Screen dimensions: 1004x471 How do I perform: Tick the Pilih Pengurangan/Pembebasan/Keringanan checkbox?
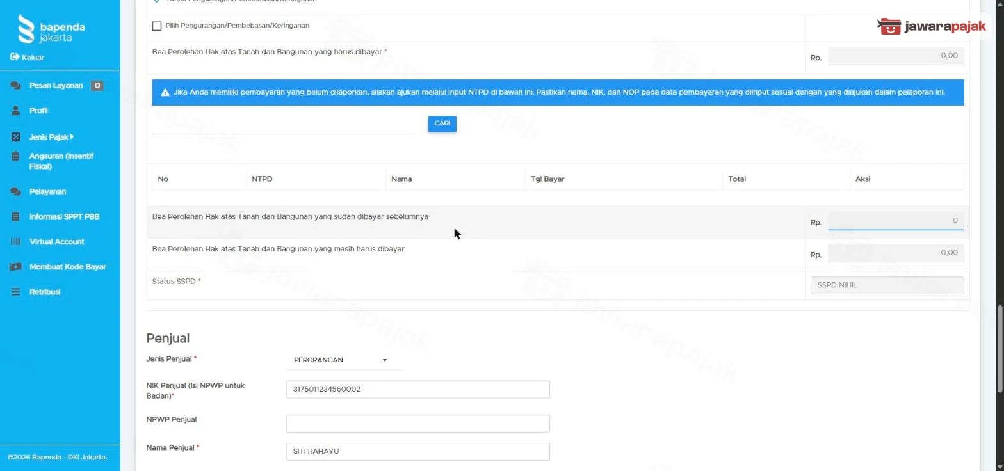pyautogui.click(x=157, y=26)
